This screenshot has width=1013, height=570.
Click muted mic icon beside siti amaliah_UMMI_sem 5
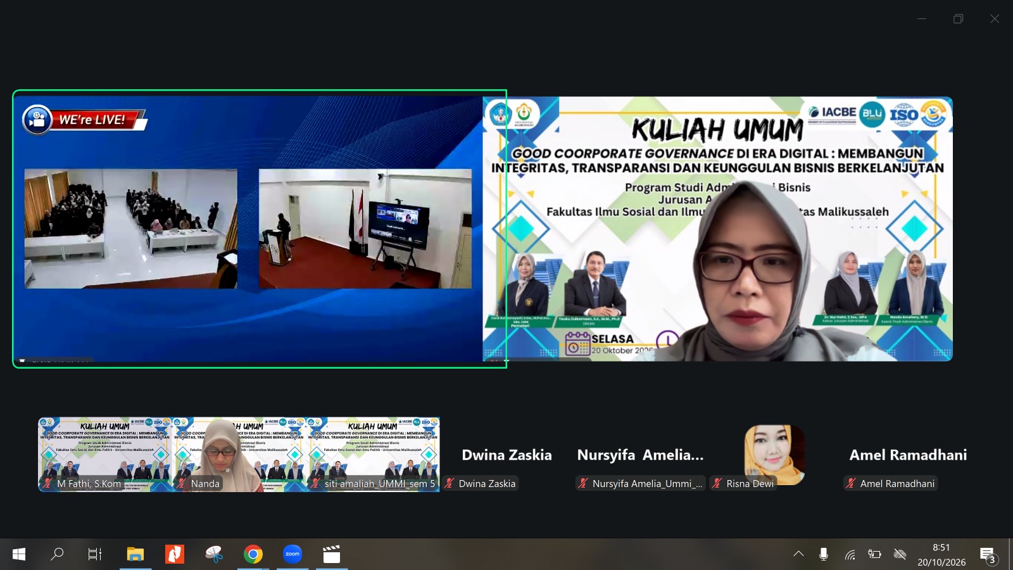pyautogui.click(x=315, y=483)
